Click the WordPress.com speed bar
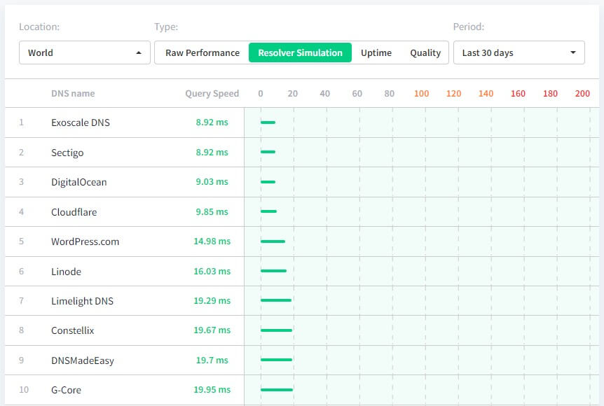604x406 pixels. click(x=273, y=241)
